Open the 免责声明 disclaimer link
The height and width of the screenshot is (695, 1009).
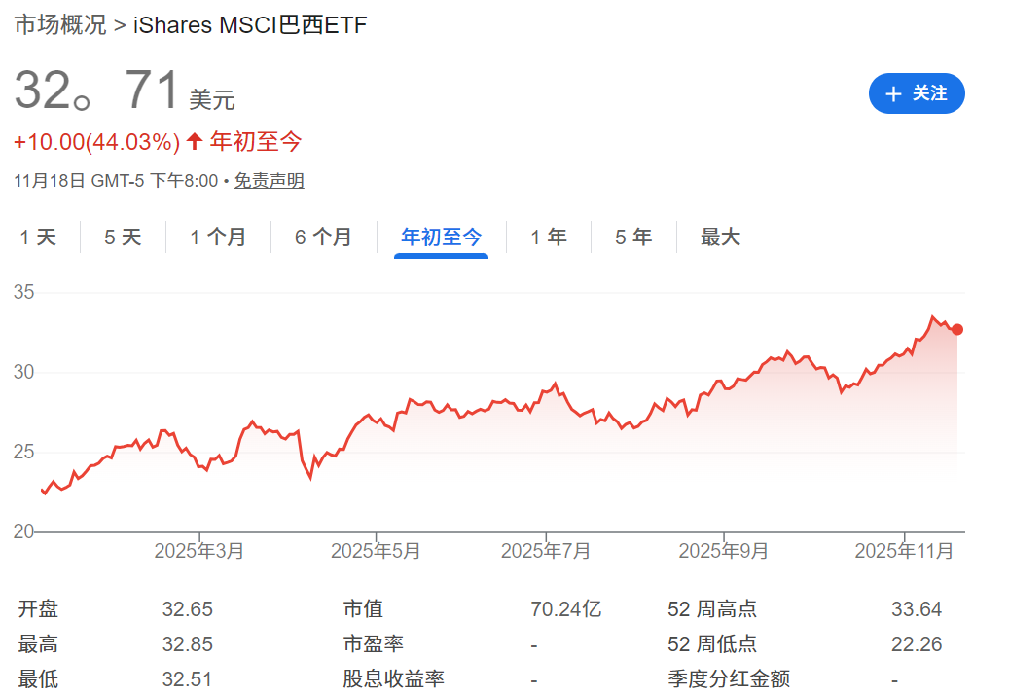(271, 181)
